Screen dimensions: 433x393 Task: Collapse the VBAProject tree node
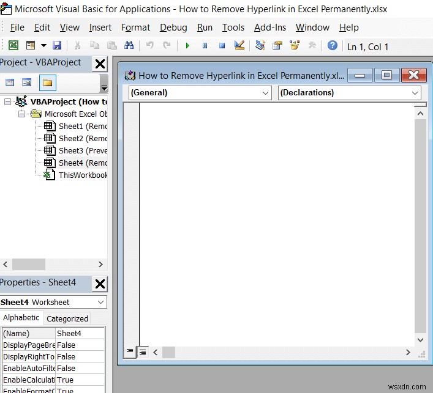(8, 102)
